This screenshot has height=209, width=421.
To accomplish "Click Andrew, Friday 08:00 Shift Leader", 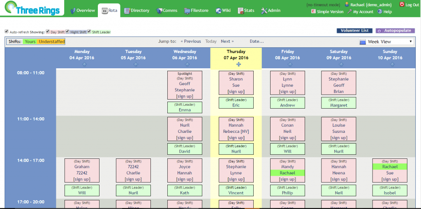I will pos(287,105).
